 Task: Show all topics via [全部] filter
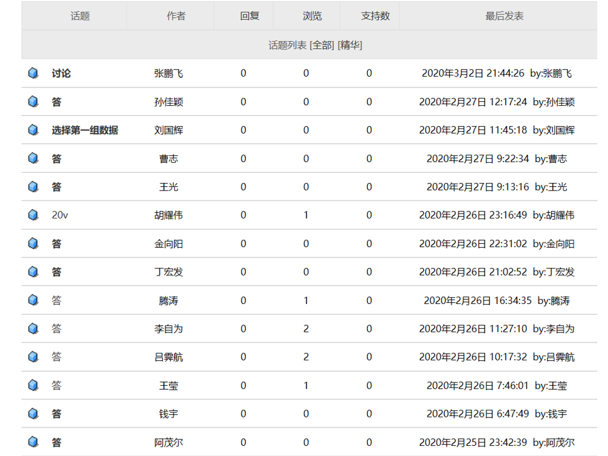coord(322,45)
